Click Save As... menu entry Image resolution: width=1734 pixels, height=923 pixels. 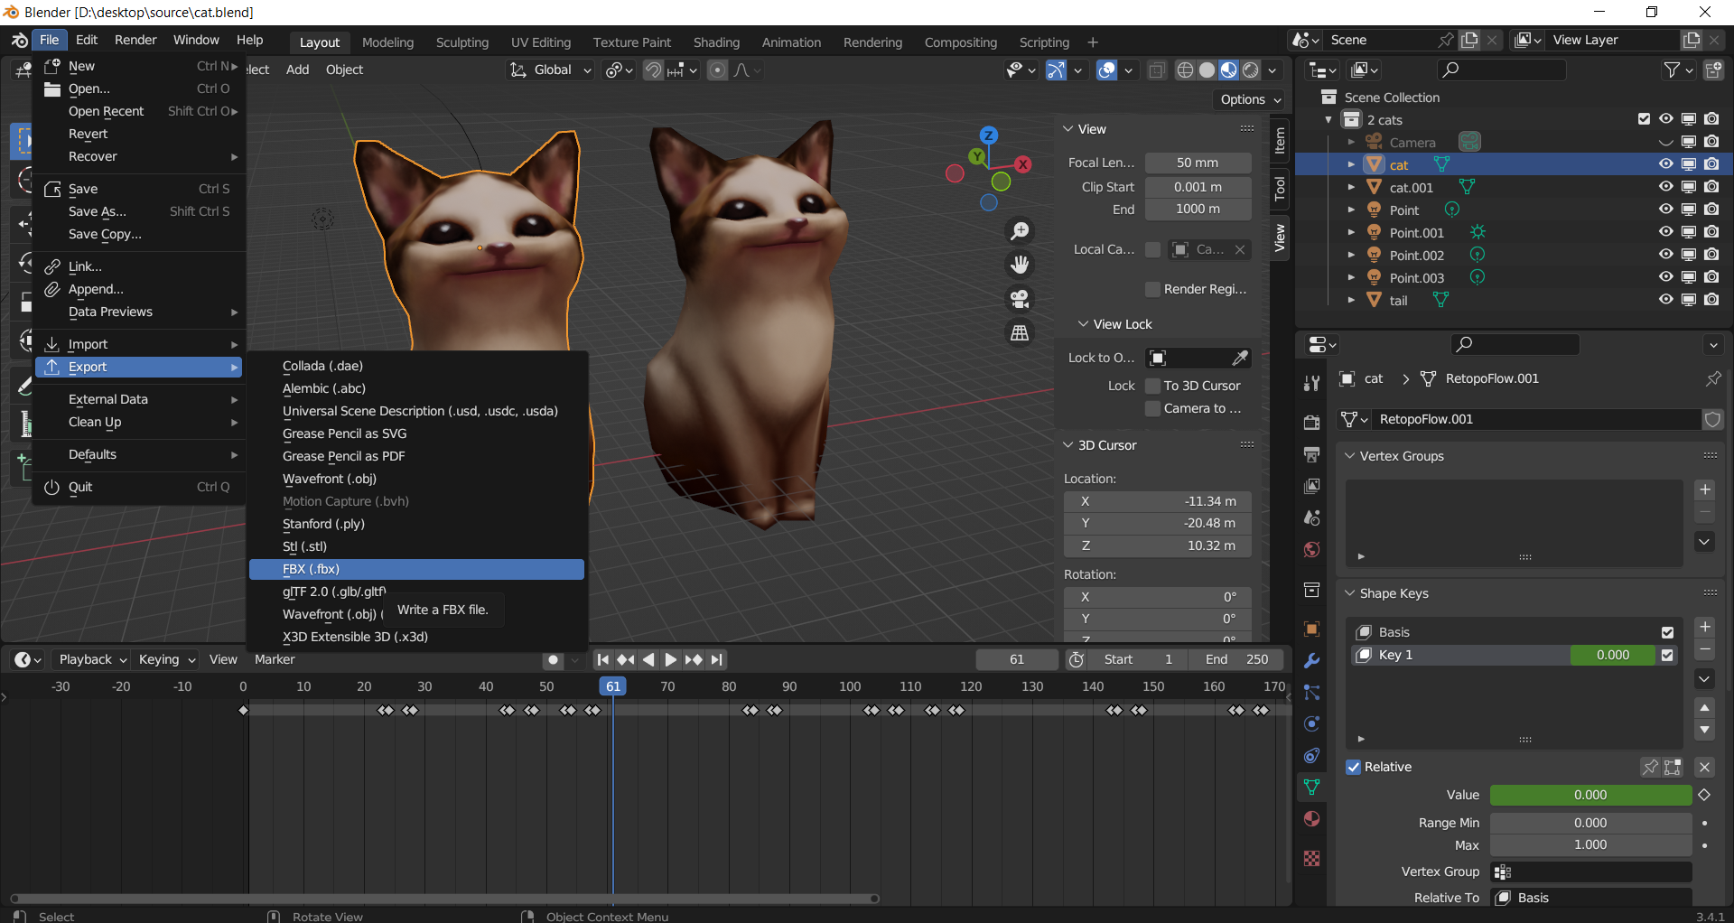(139, 211)
